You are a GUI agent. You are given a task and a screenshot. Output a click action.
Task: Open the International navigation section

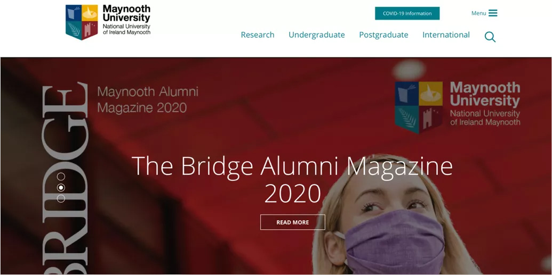[446, 35]
